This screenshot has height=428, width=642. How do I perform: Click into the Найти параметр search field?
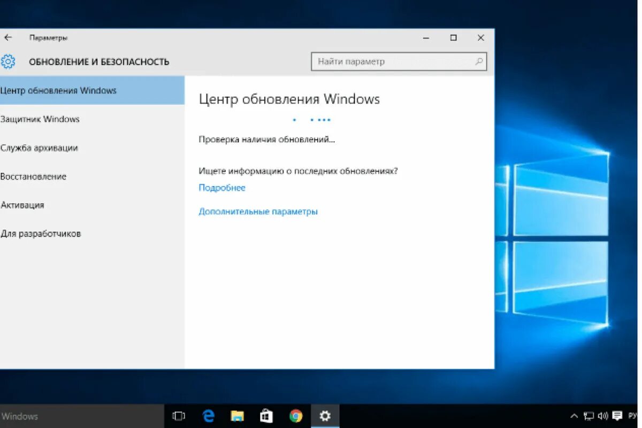coord(399,61)
